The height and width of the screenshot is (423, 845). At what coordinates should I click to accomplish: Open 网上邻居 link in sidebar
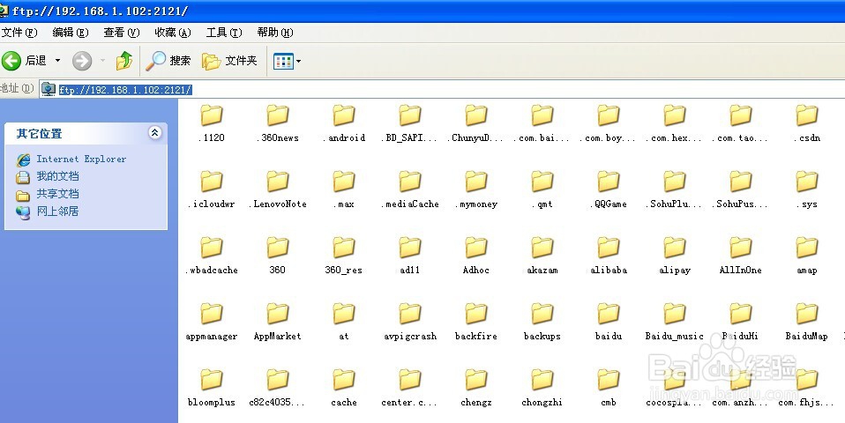coord(57,211)
